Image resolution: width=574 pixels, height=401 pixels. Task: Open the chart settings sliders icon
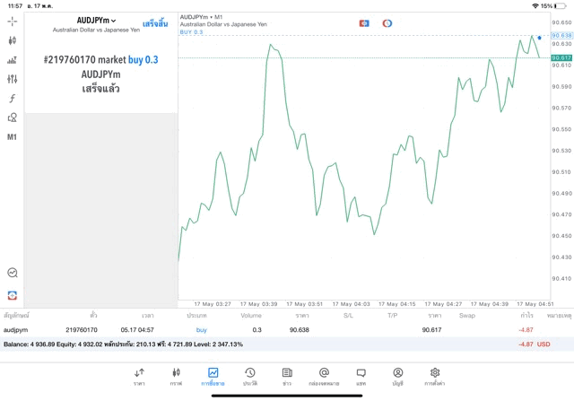point(12,79)
